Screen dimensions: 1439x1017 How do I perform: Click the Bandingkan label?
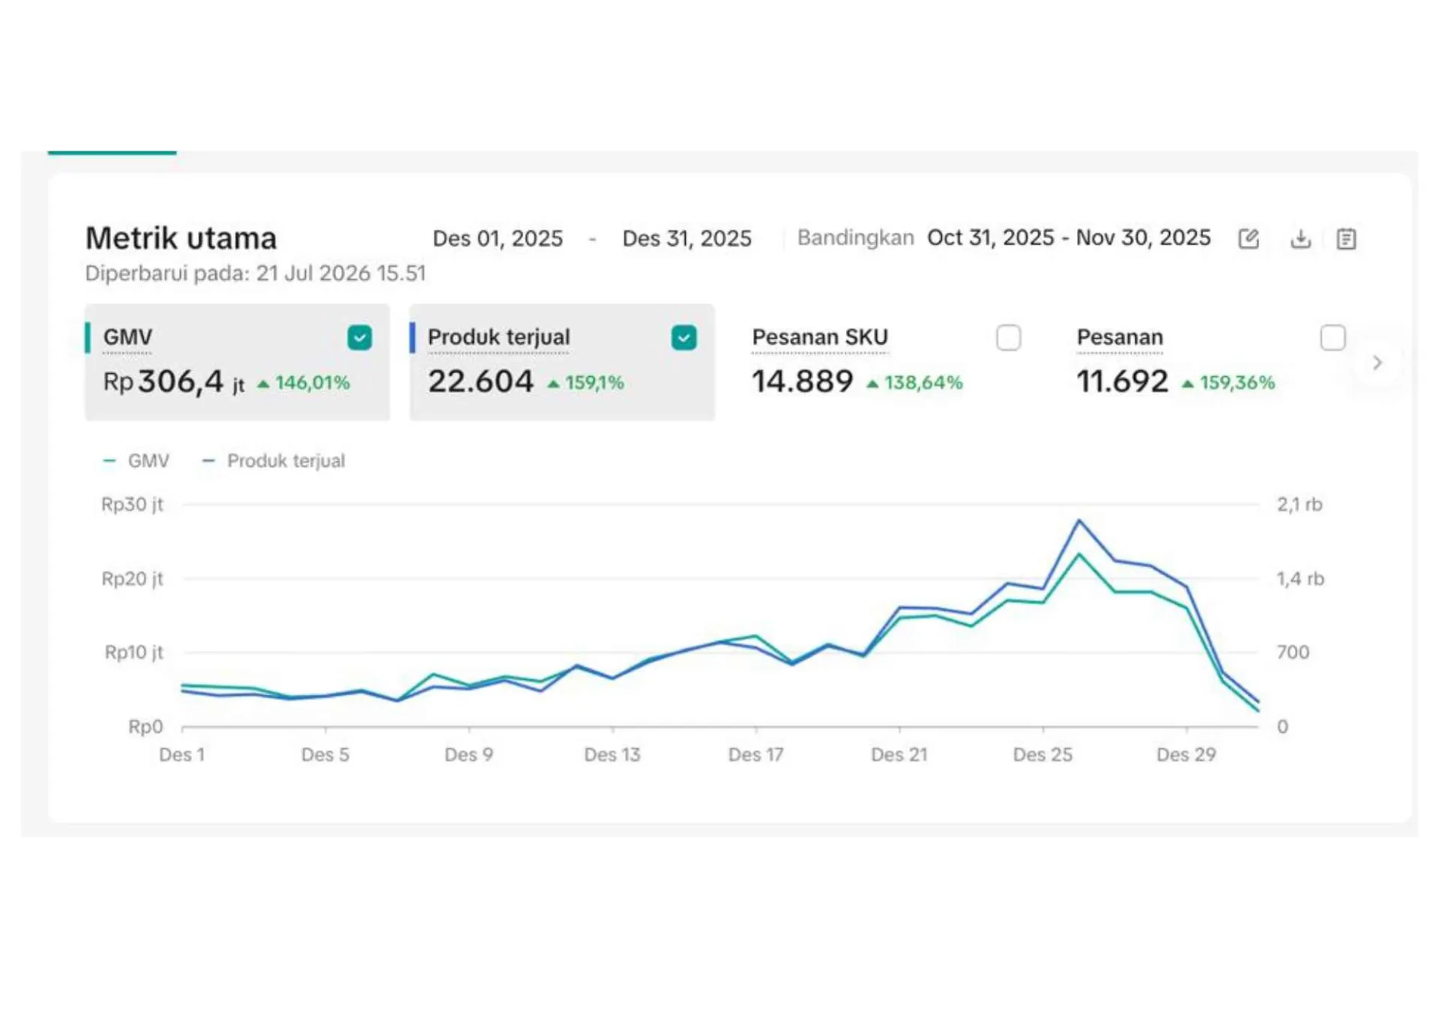point(855,238)
